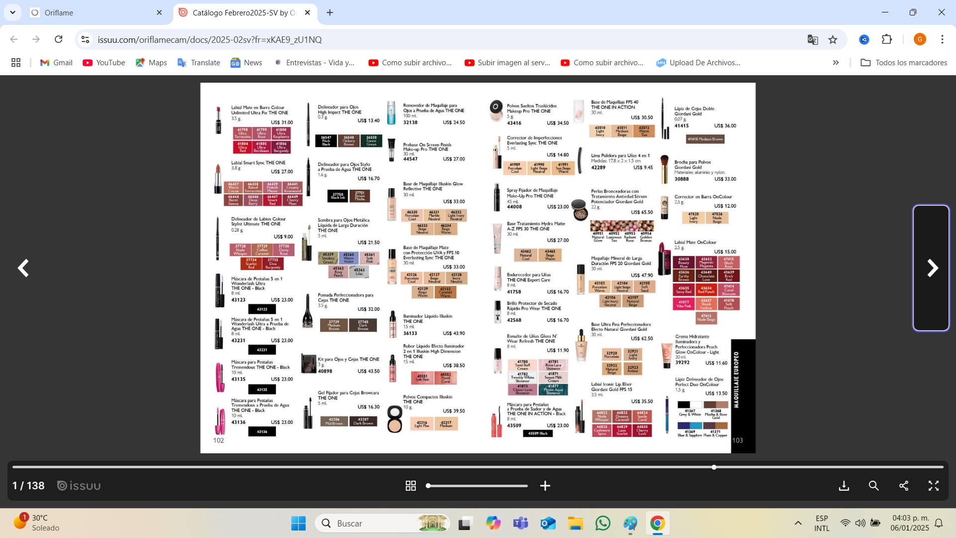Open the page thumbnails grid view
Screen dimensions: 956x538
[x=411, y=486]
